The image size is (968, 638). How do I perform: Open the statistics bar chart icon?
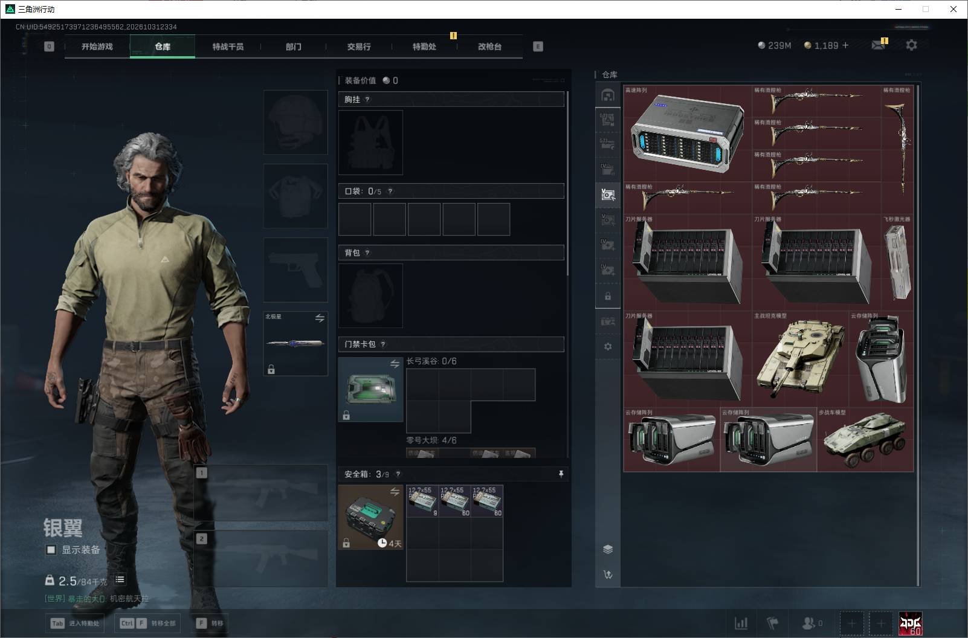click(x=741, y=623)
